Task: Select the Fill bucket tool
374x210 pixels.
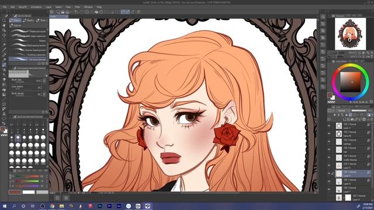Action: tap(4, 90)
